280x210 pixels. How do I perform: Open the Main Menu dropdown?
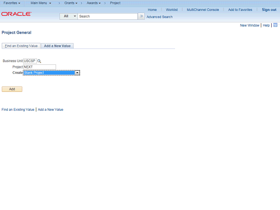pyautogui.click(x=41, y=3)
